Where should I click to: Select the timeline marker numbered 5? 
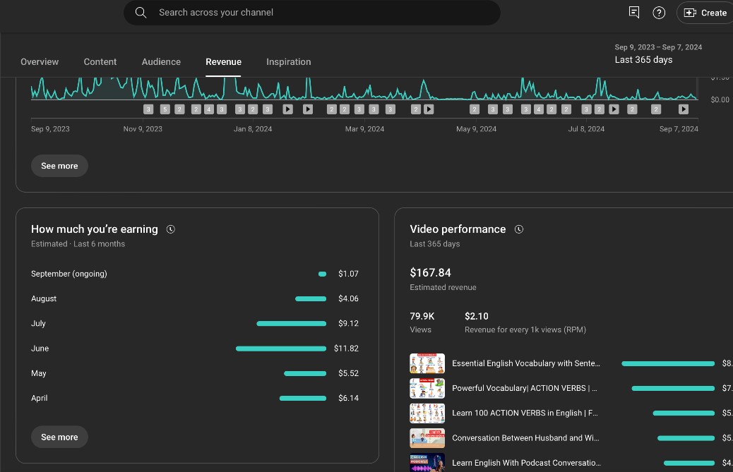coord(165,109)
